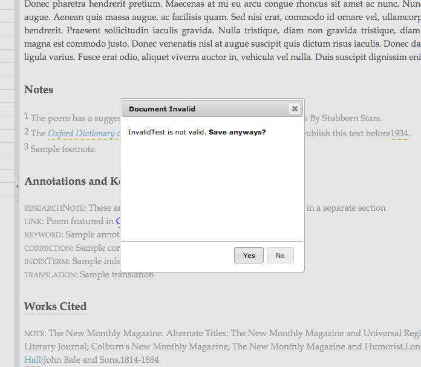
Task: Click the LINK: Poem featured in line
Action: 72,221
